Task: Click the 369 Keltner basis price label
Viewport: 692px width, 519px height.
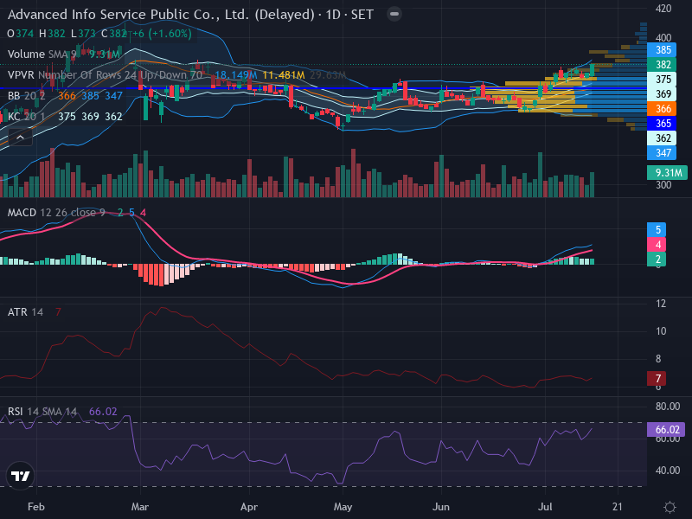Action: (x=662, y=94)
